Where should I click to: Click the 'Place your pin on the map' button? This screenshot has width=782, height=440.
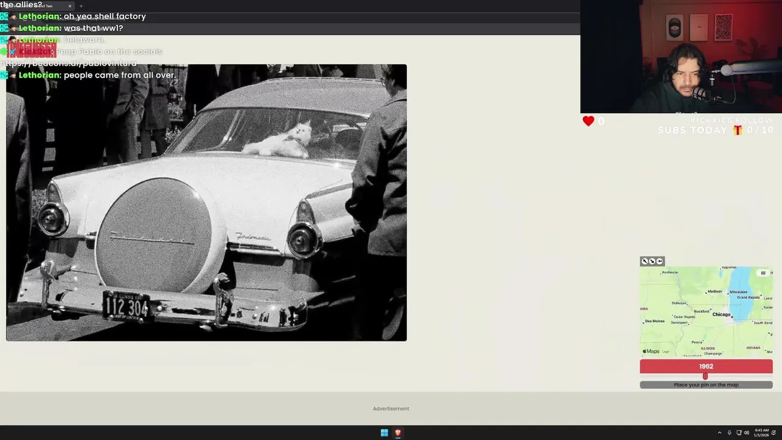(706, 385)
